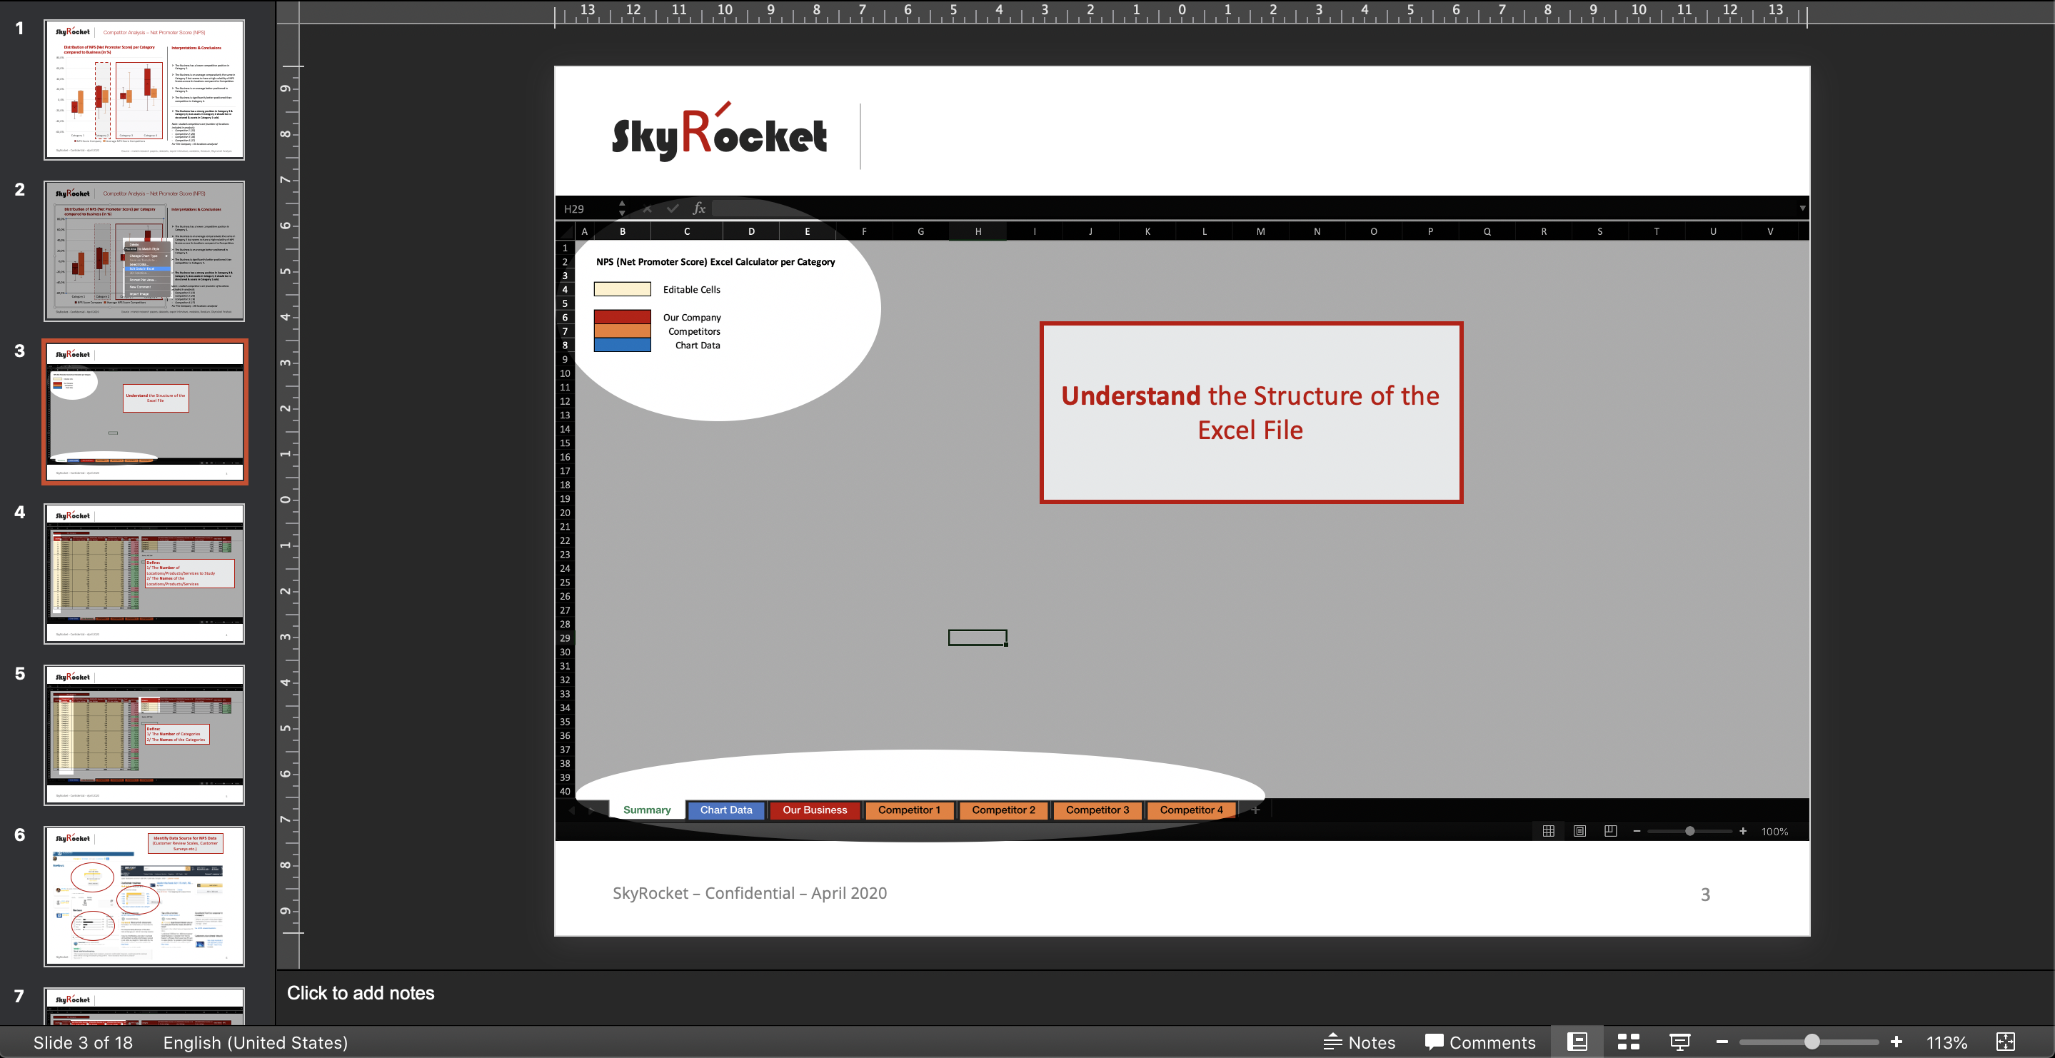Viewport: 2055px width, 1058px height.
Task: Click the Excel 100% zoom value
Action: pyautogui.click(x=1774, y=832)
